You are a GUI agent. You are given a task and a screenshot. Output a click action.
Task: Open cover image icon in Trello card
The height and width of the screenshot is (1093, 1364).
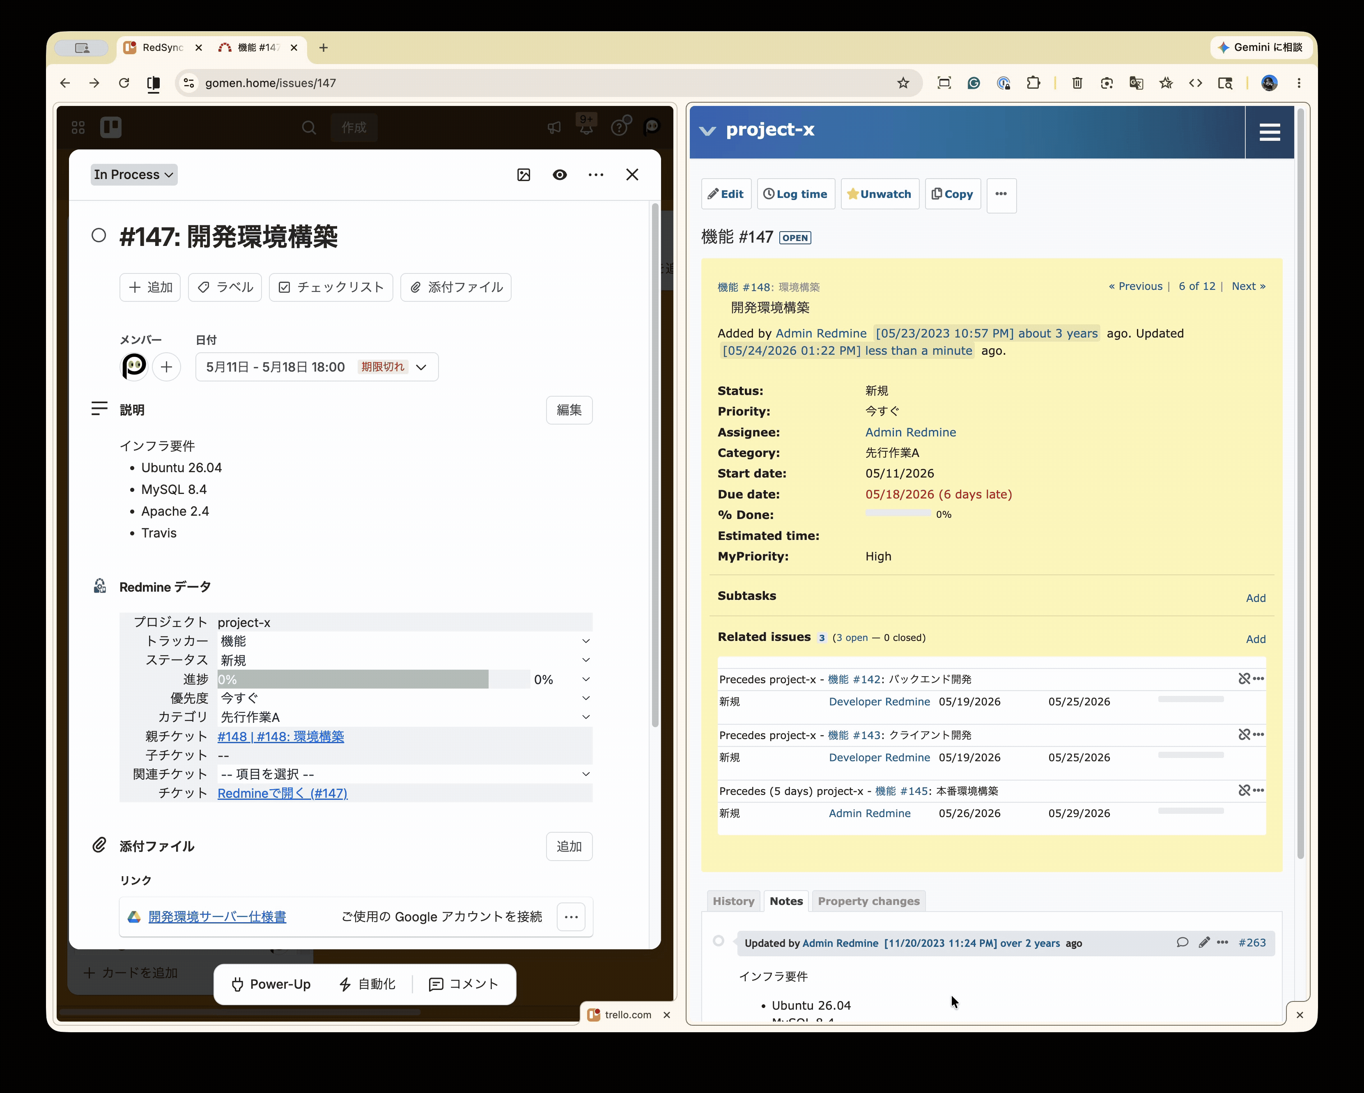pyautogui.click(x=523, y=175)
